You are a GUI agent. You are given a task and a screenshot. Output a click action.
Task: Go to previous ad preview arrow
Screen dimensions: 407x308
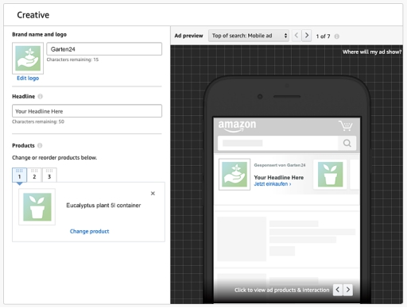click(297, 35)
